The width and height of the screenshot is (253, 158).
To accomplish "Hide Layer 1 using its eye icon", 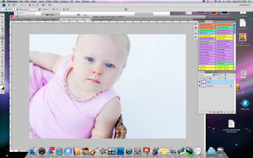I will point(199,82).
